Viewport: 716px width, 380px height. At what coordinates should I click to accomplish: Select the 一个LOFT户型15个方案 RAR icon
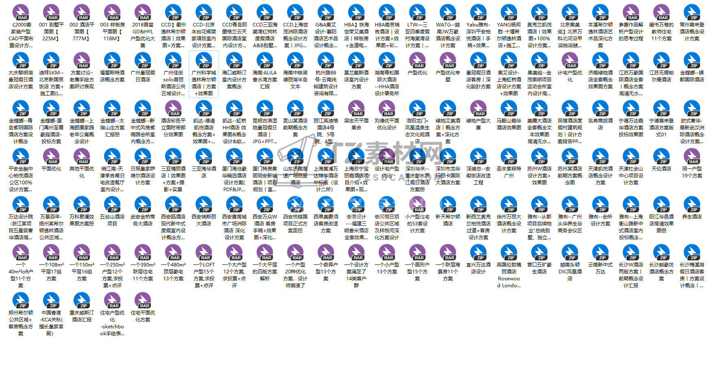point(204,252)
